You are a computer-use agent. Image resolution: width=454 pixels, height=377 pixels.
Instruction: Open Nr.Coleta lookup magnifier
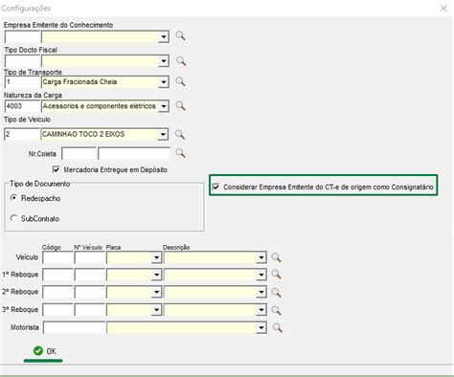(x=180, y=153)
